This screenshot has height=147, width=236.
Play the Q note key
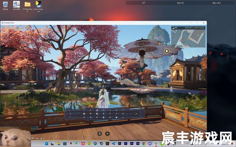click(x=84, y=114)
